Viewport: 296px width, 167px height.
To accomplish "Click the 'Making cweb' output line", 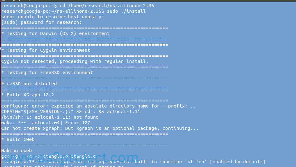I will click(x=16, y=151).
